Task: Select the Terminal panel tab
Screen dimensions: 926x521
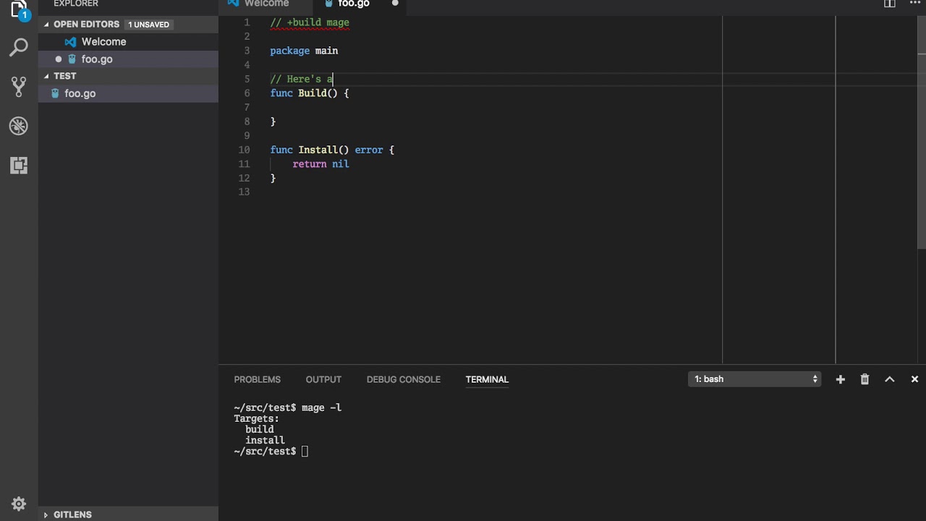Action: (x=487, y=379)
